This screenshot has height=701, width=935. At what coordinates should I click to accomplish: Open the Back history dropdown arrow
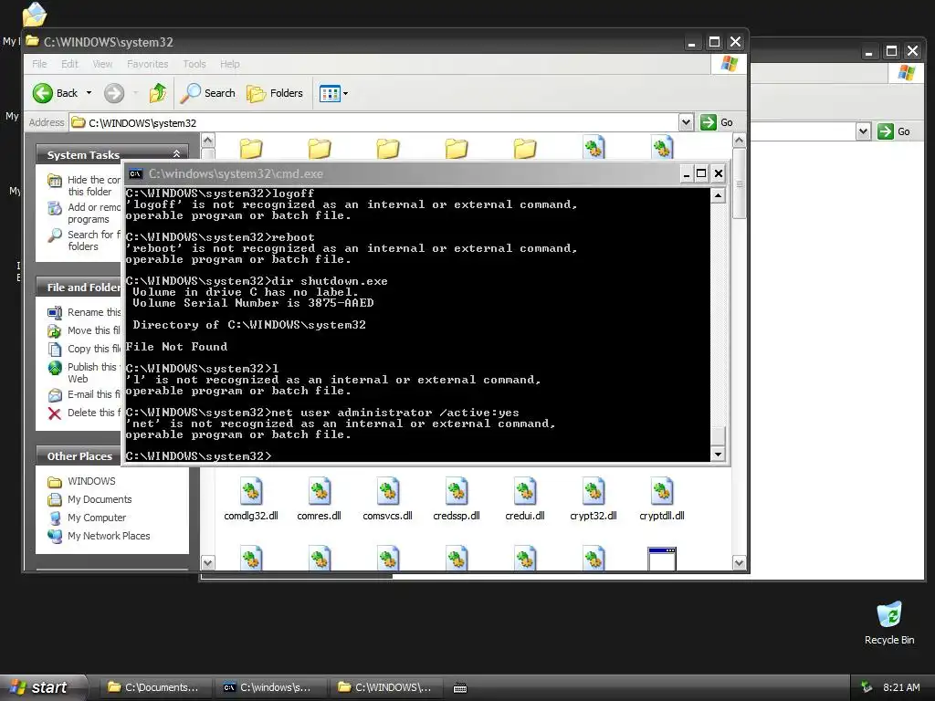tap(89, 93)
